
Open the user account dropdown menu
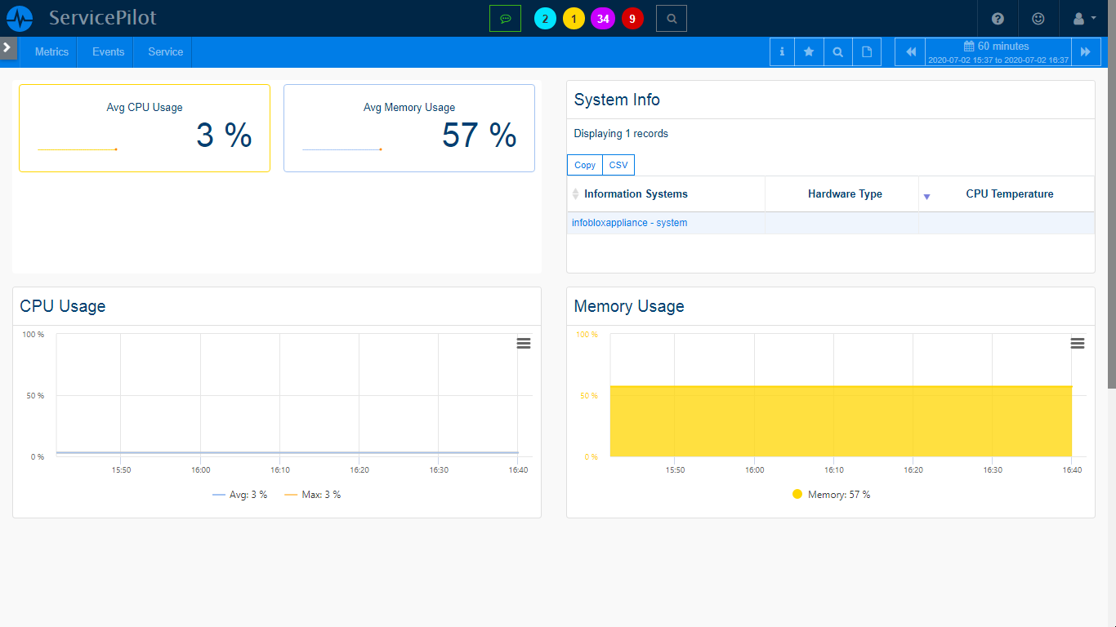click(x=1080, y=18)
